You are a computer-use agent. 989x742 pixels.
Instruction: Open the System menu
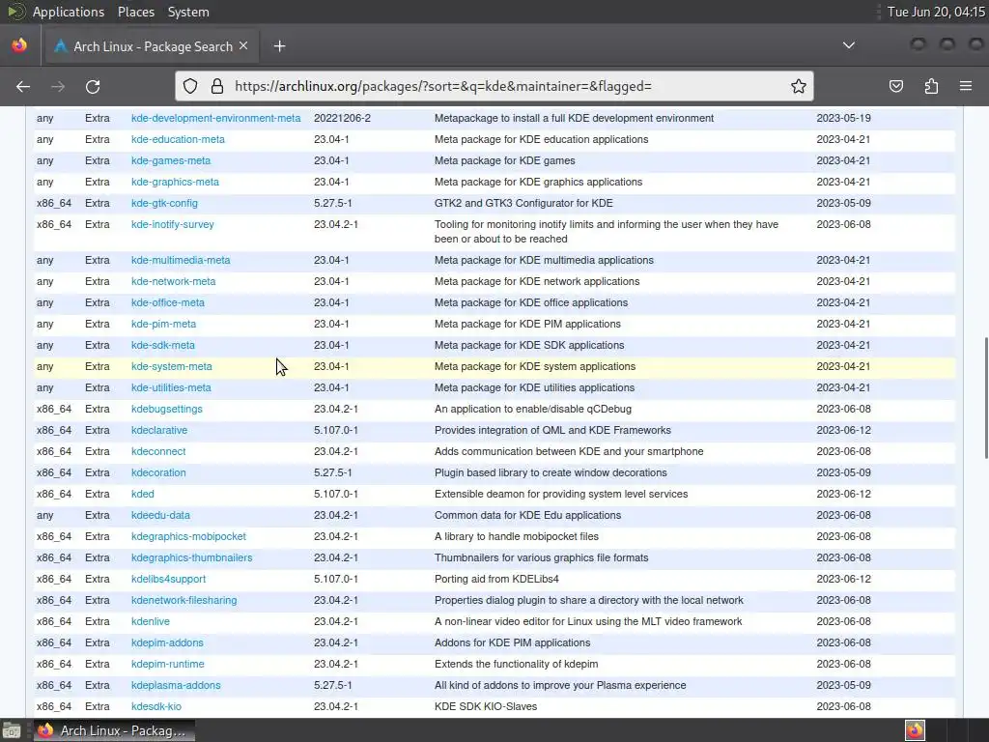(188, 12)
